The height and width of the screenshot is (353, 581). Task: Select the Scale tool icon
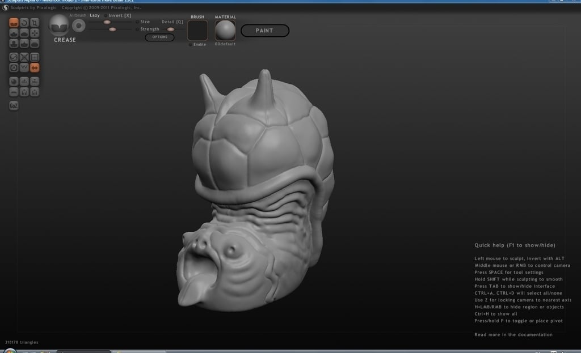tap(35, 23)
